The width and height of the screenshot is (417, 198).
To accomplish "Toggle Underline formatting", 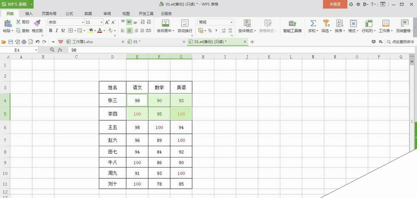I will [x=63, y=30].
